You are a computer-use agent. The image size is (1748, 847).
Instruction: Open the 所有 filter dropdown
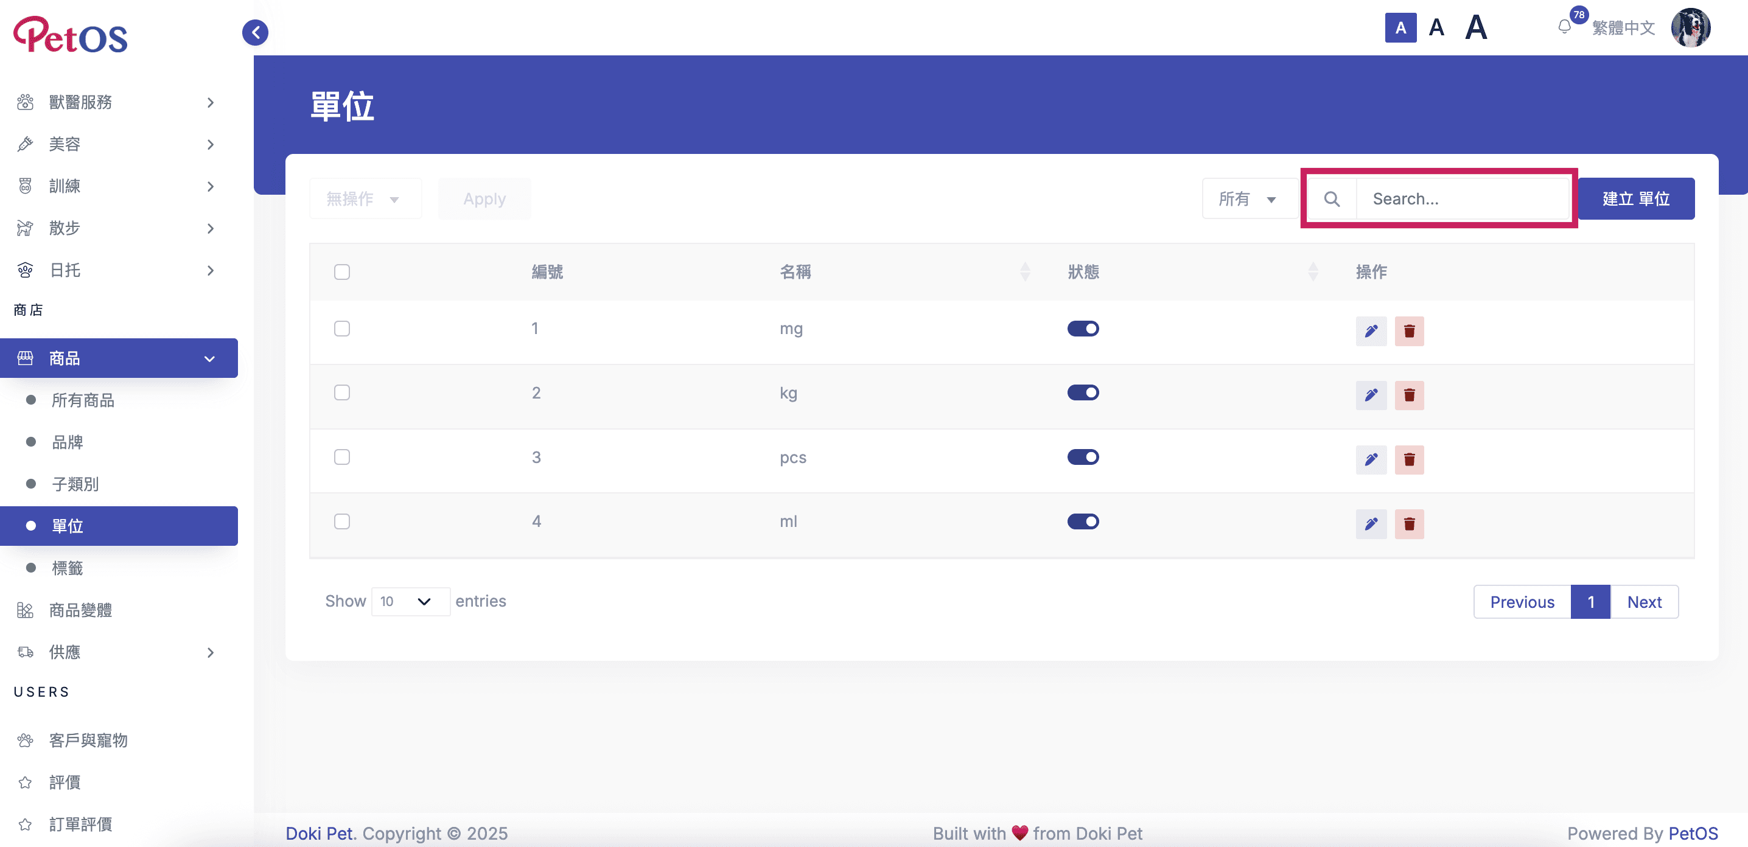click(1248, 199)
